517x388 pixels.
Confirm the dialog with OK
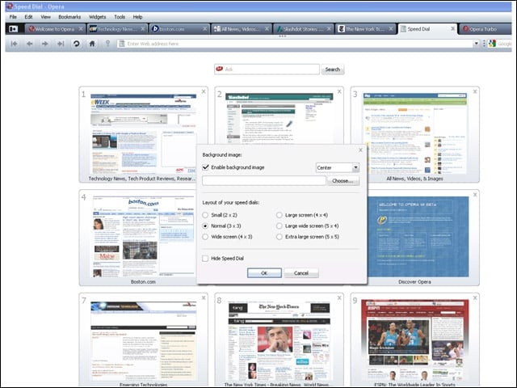(264, 273)
